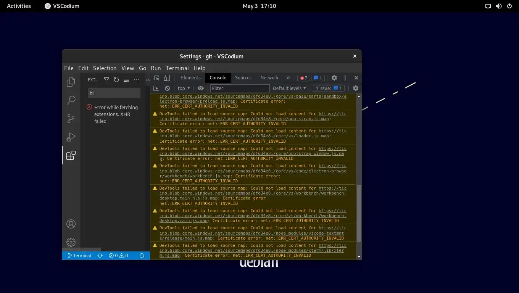This screenshot has height=293, width=519.
Task: Open the Help menu
Action: click(x=199, y=68)
